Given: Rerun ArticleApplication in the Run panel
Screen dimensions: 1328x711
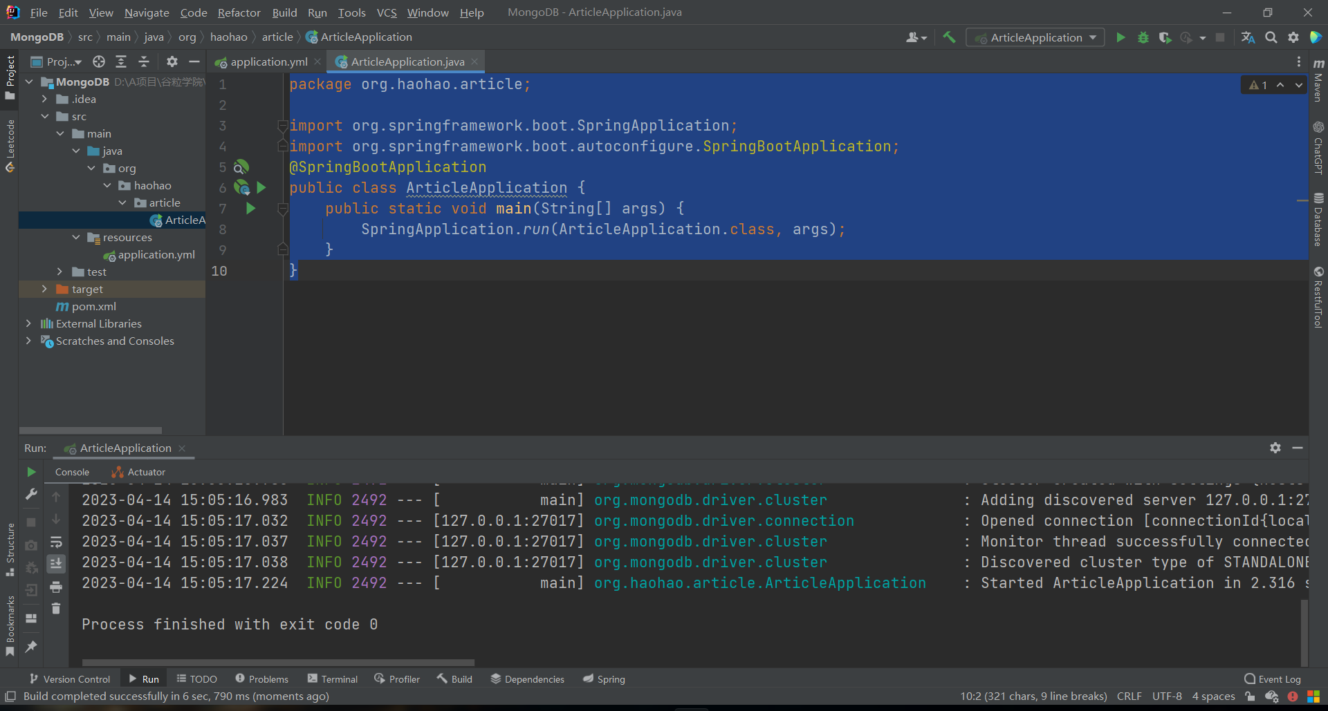Looking at the screenshot, I should [31, 472].
